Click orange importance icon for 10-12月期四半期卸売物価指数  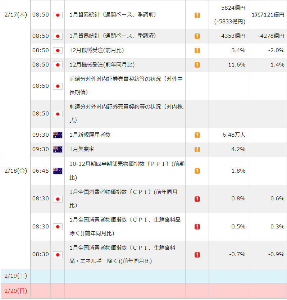click(x=197, y=171)
